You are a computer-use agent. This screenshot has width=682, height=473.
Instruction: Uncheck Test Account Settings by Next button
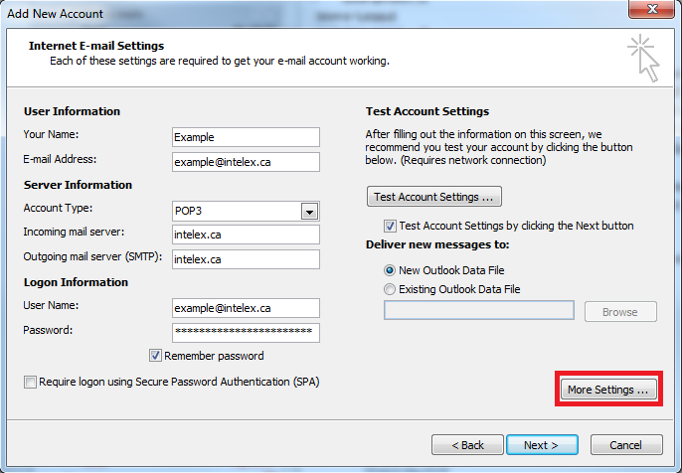[390, 226]
